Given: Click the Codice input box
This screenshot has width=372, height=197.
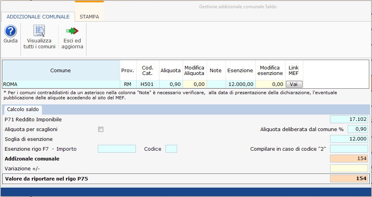Looking at the screenshot, I should tap(171, 149).
